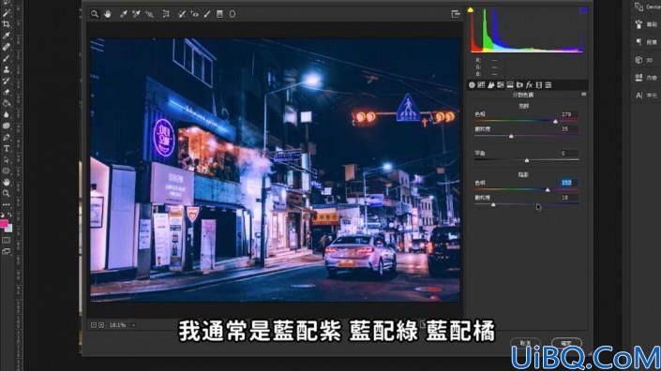Swap foreground and background colors
The width and height of the screenshot is (661, 371).
click(x=9, y=215)
